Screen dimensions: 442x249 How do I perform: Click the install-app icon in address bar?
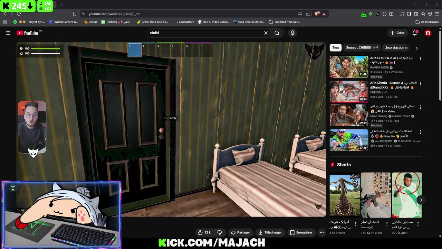click(x=300, y=14)
